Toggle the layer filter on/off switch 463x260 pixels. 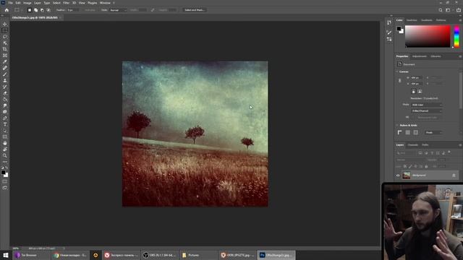pos(449,152)
